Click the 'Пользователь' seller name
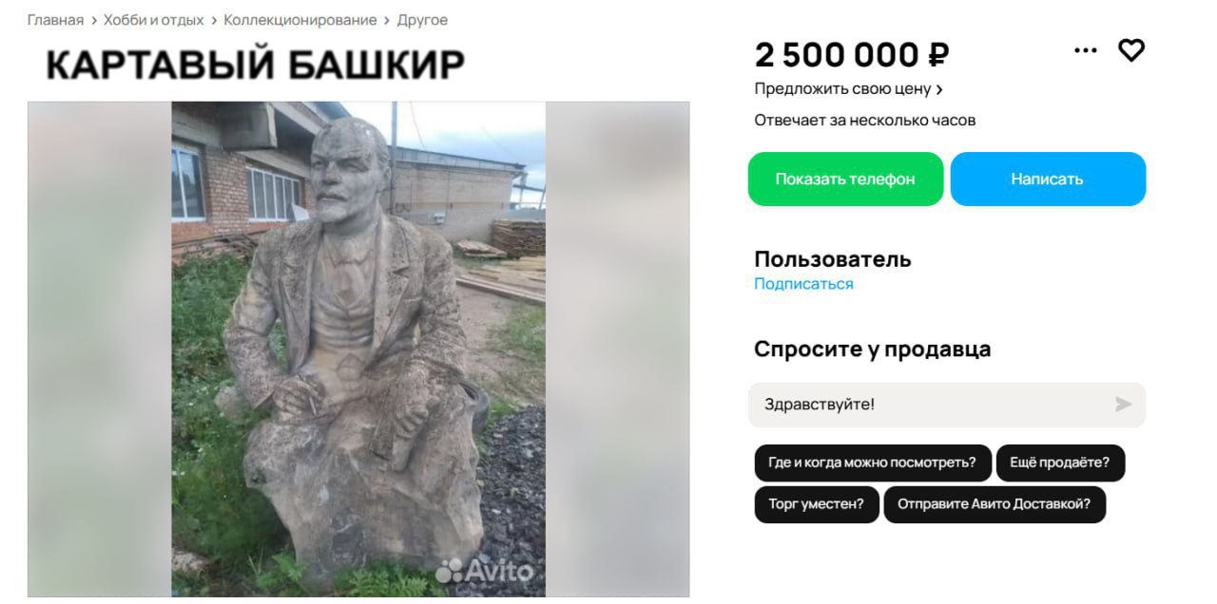The image size is (1217, 604). (x=833, y=259)
